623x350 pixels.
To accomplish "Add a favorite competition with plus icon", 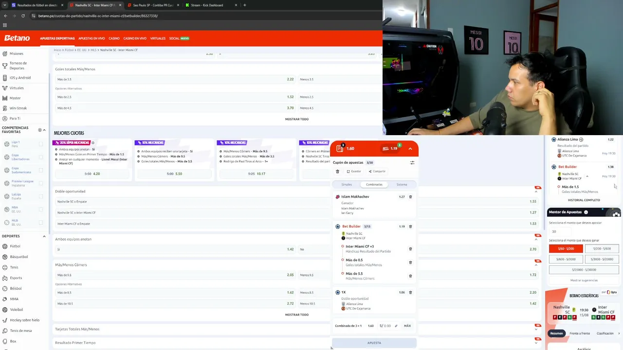I will click(x=40, y=130).
